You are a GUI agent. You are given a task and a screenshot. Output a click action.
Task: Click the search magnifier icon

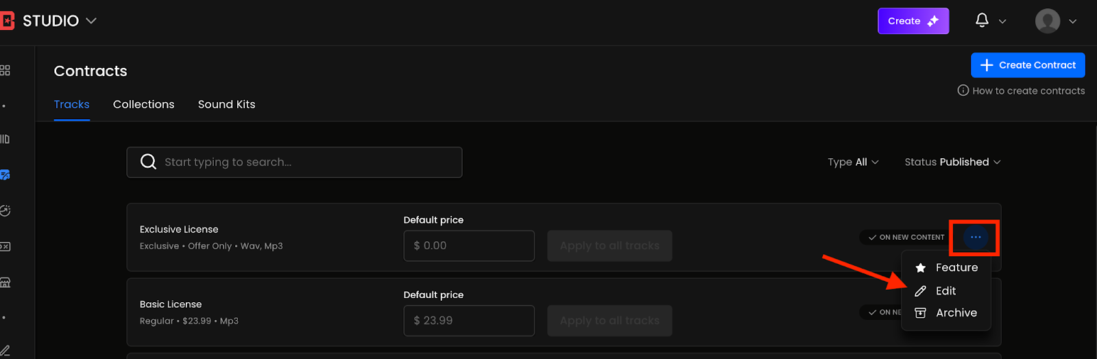[x=148, y=162]
